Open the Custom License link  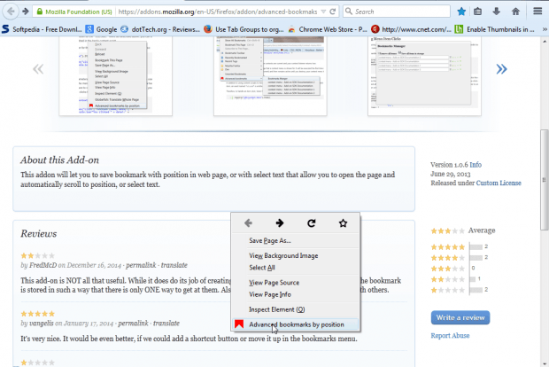(499, 183)
